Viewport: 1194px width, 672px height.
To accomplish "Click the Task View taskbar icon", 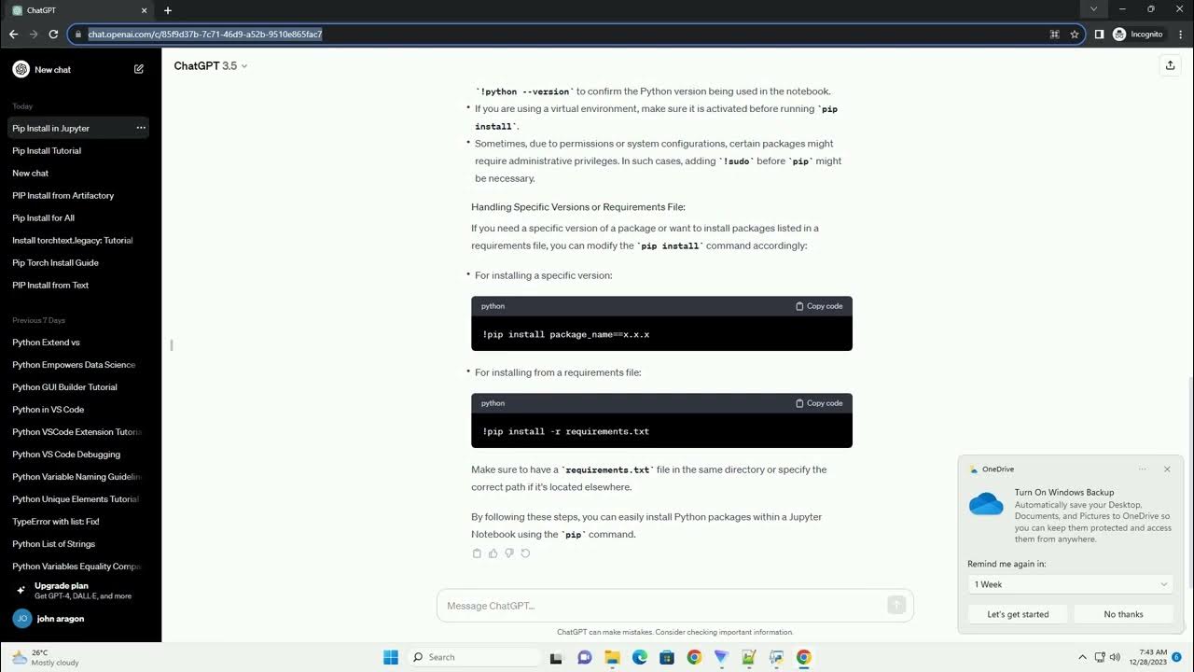I will point(557,657).
